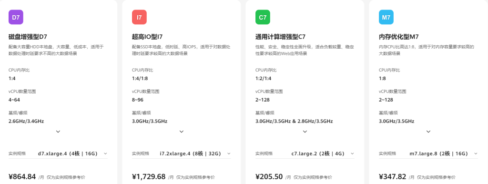
Task: Click the ¥347.82 price in M7 card
Action: (x=393, y=177)
